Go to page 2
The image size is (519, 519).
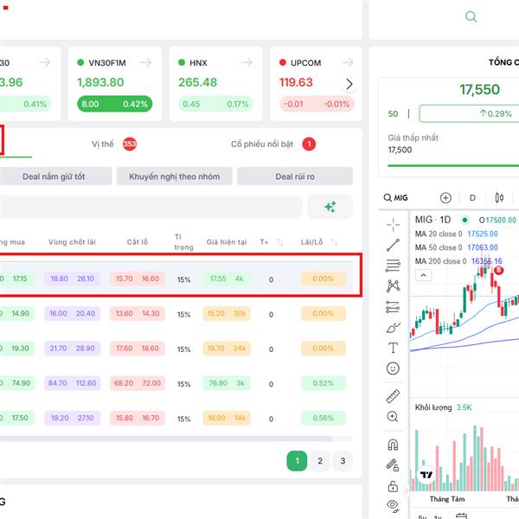coord(320,461)
